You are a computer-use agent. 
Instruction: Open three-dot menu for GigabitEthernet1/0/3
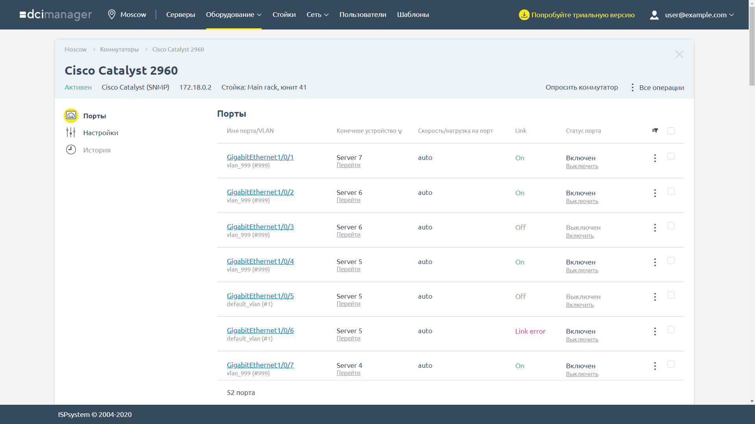pos(655,228)
